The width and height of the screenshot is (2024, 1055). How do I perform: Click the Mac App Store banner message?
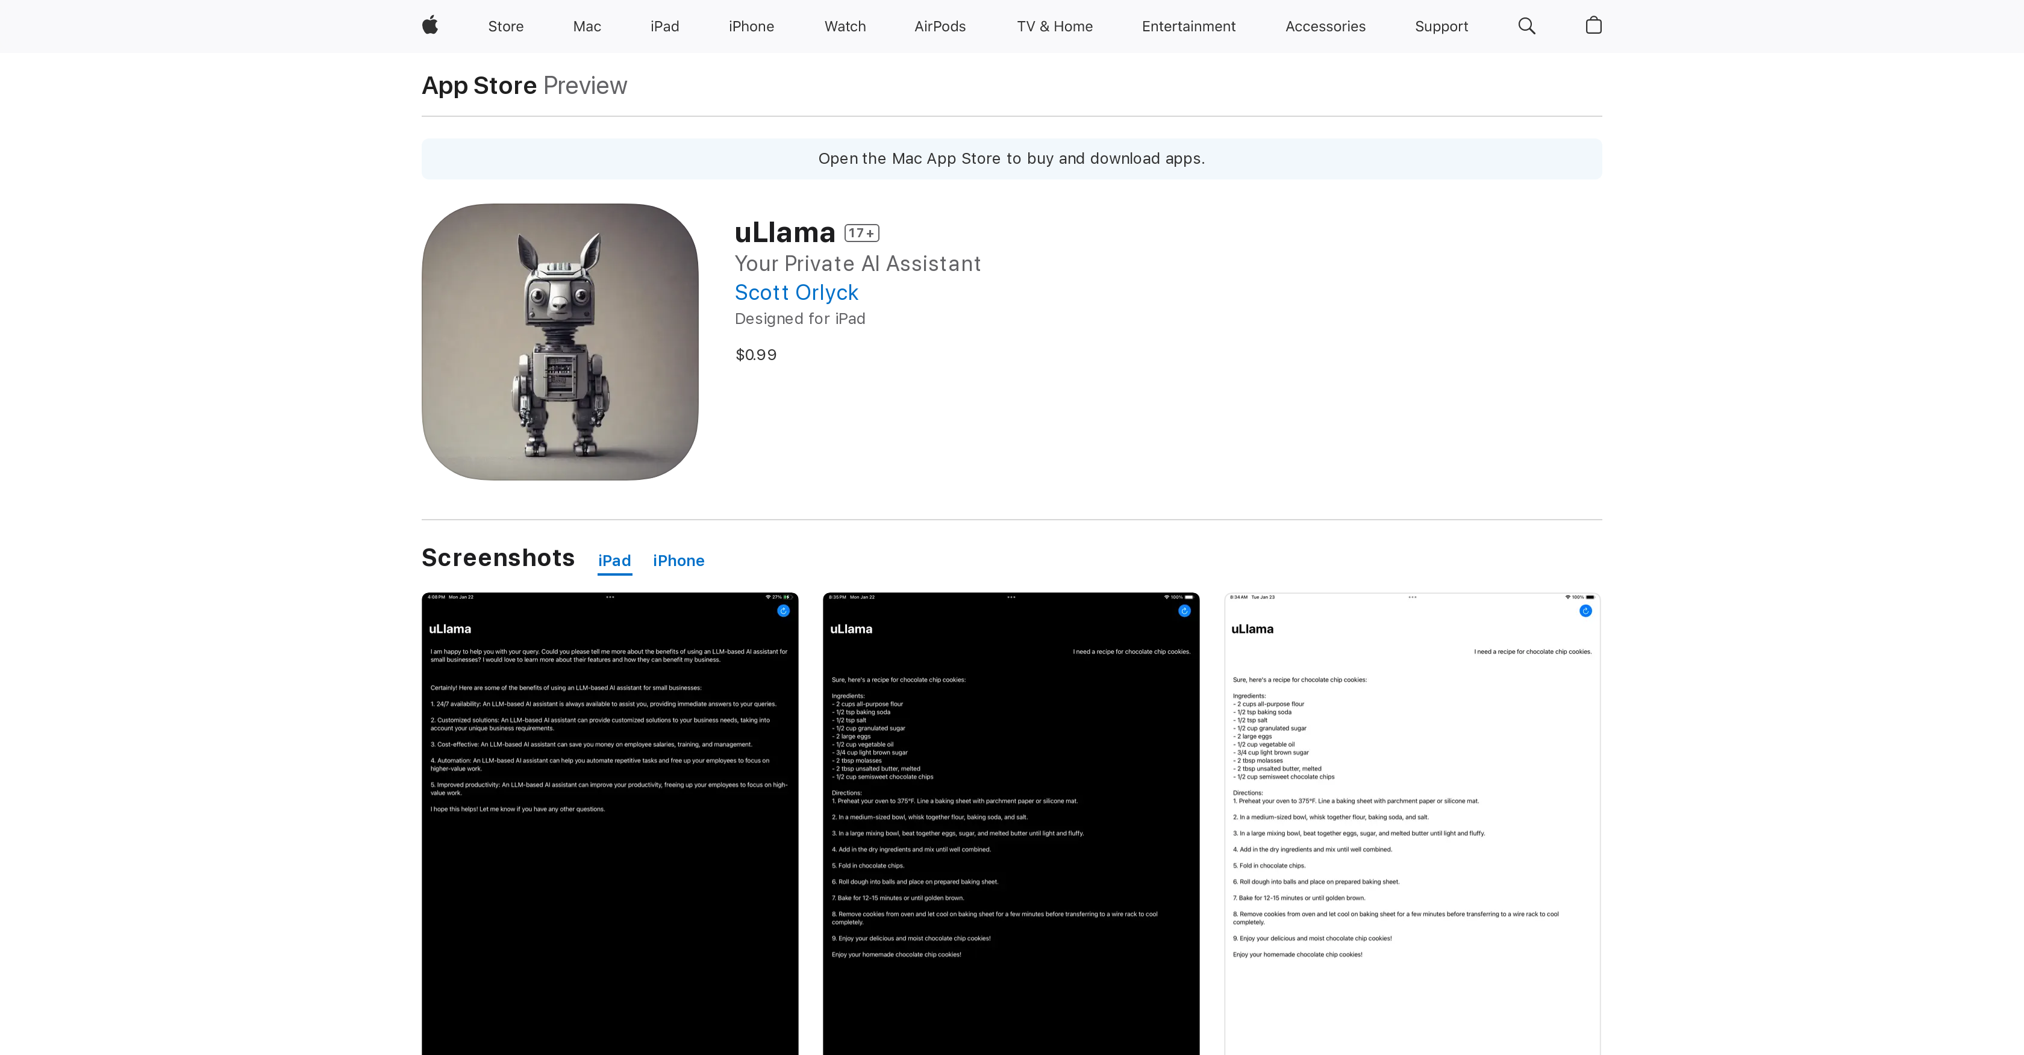pos(1011,159)
